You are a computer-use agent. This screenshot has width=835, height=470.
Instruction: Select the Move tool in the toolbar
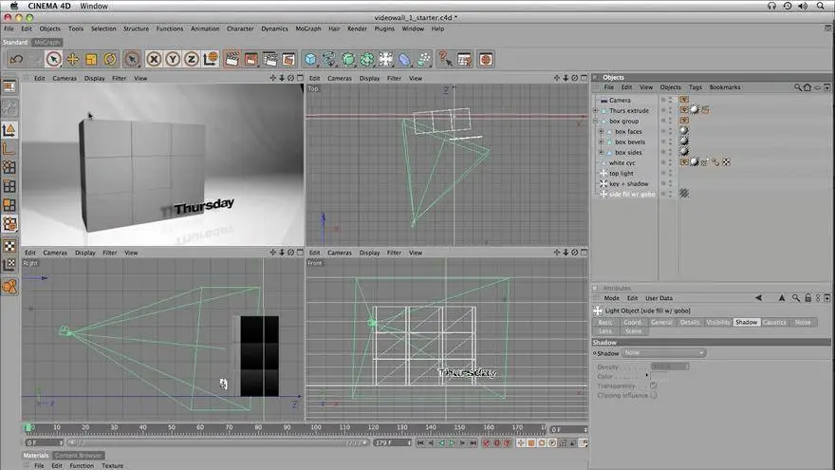[72, 59]
